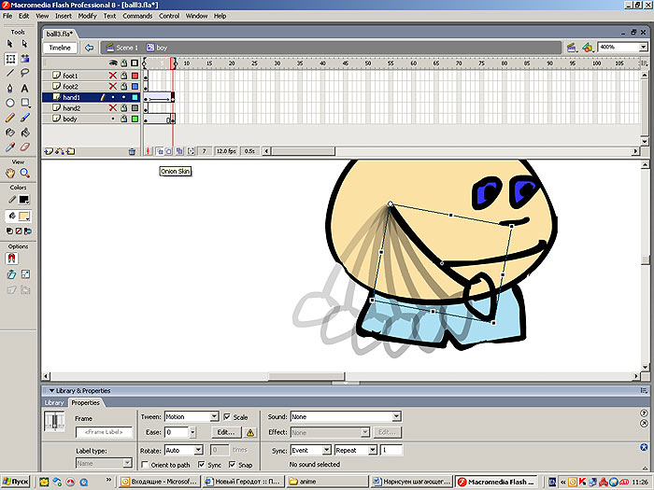The height and width of the screenshot is (490, 654).
Task: Click the ease Edit... button
Action: (x=226, y=432)
